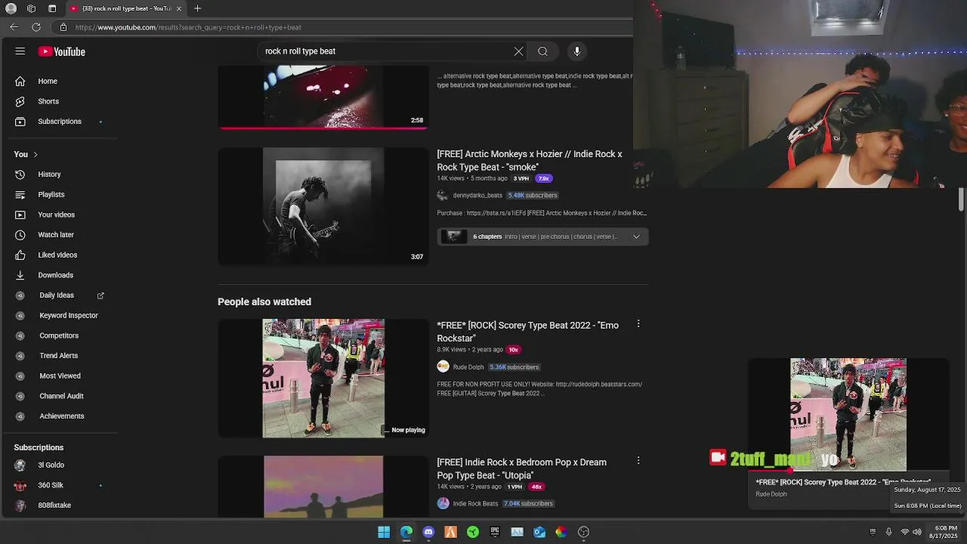This screenshot has width=967, height=544.
Task: Open the Windows Start menu
Action: 384,532
